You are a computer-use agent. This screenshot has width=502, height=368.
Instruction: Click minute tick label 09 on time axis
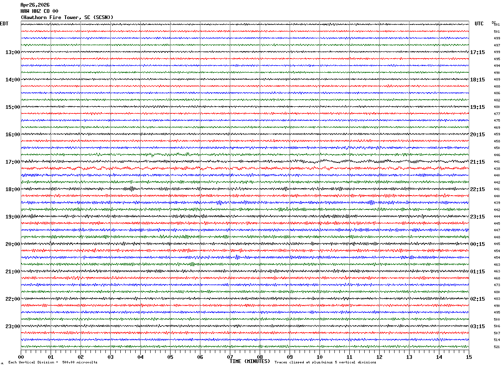pos(290,357)
